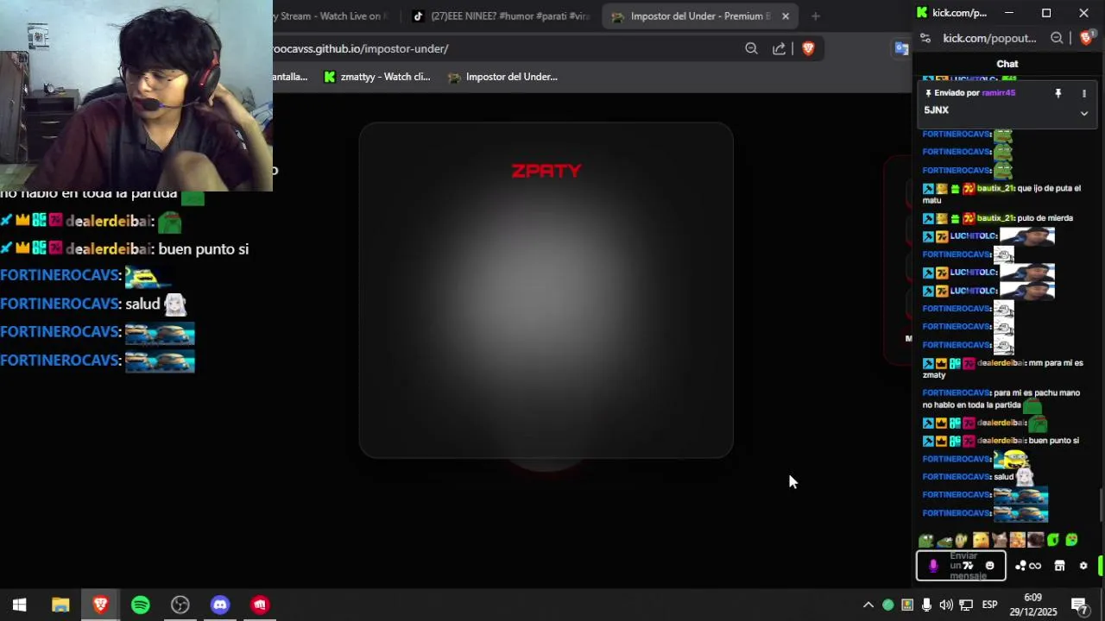This screenshot has width=1105, height=621.
Task: Click Brave browser taskbar icon
Action: point(100,605)
